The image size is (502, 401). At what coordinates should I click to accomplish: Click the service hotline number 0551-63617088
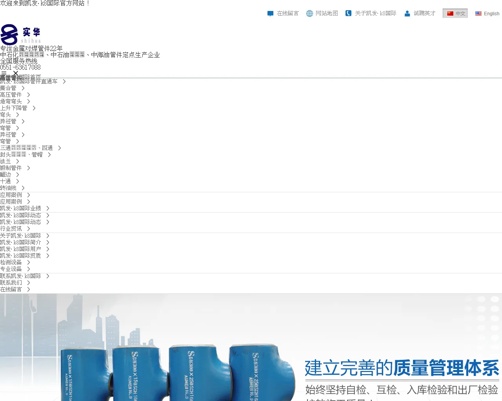(20, 67)
